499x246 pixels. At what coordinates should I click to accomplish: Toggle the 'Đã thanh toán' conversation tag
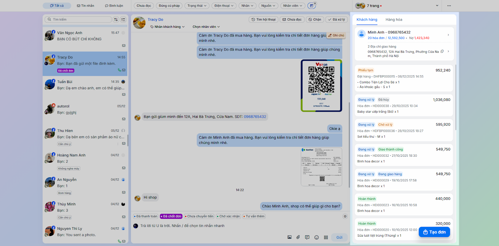pyautogui.click(x=146, y=216)
